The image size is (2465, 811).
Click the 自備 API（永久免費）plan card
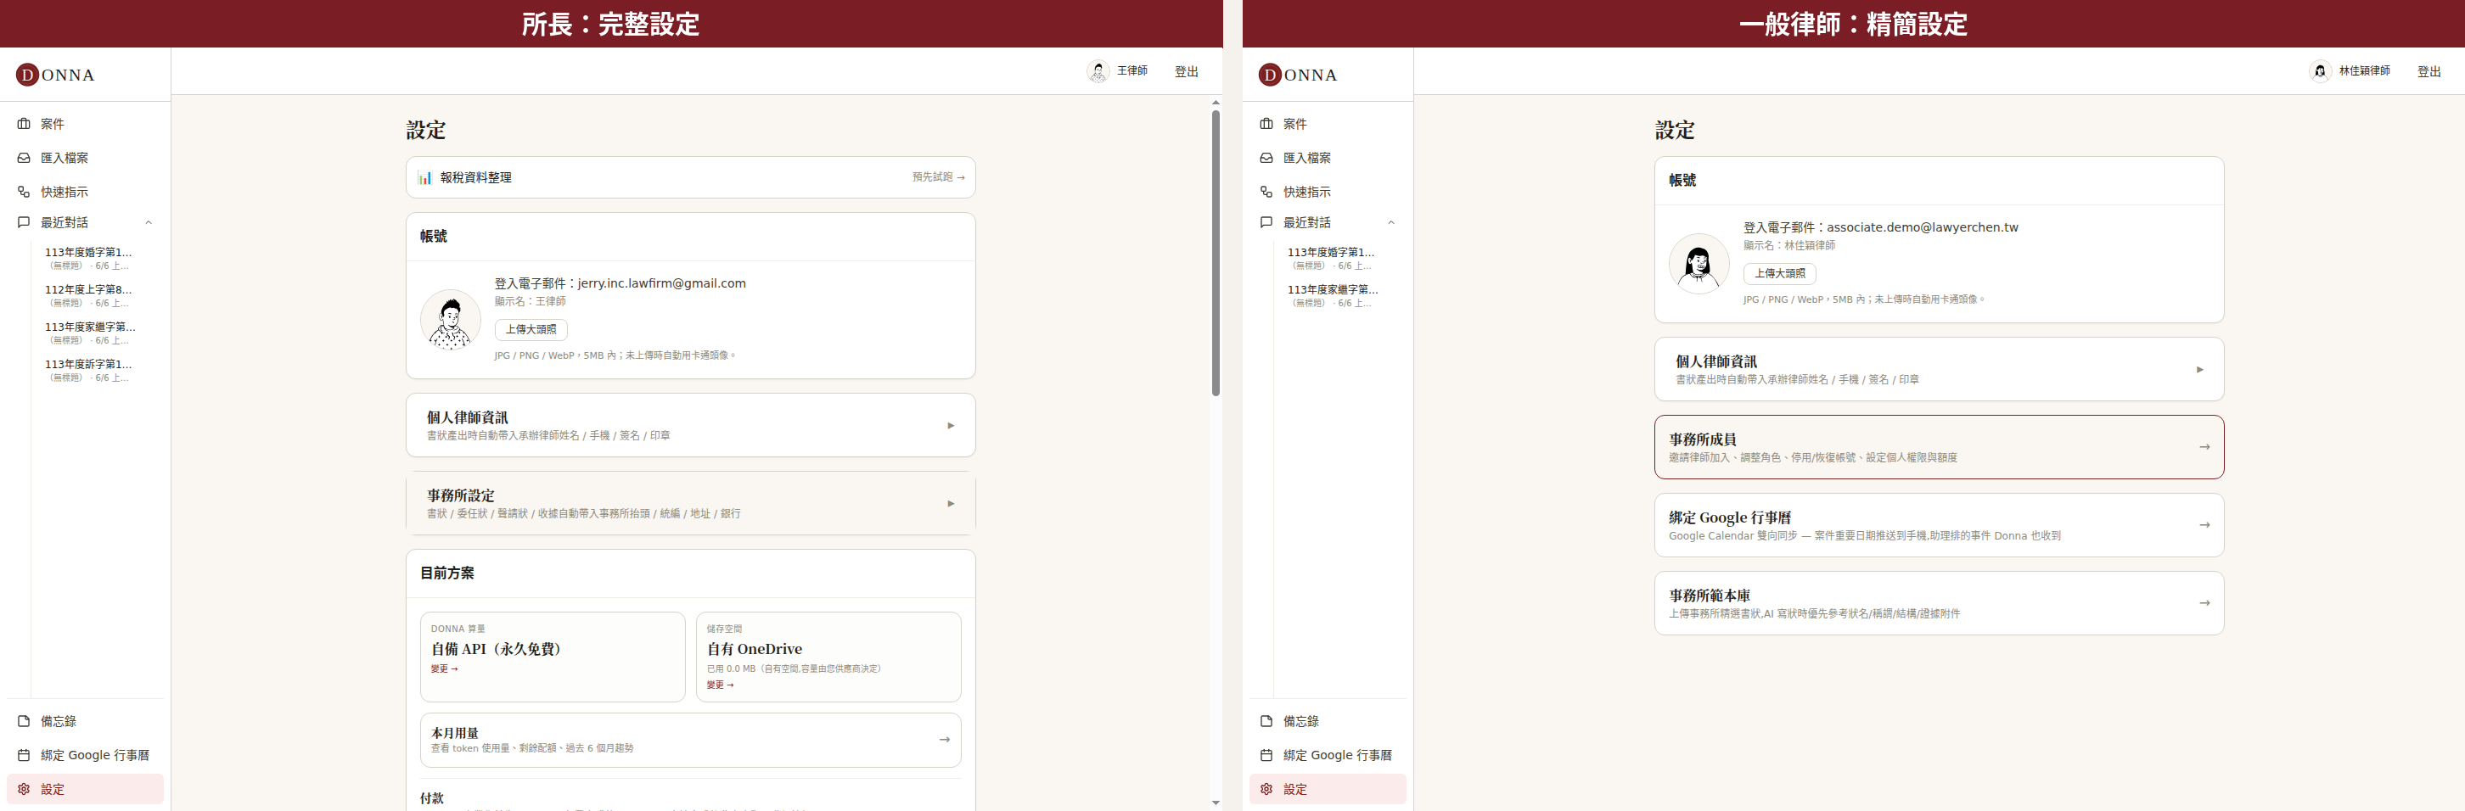tap(553, 657)
